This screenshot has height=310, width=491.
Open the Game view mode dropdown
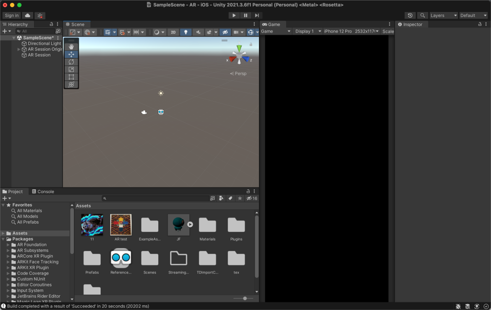276,31
